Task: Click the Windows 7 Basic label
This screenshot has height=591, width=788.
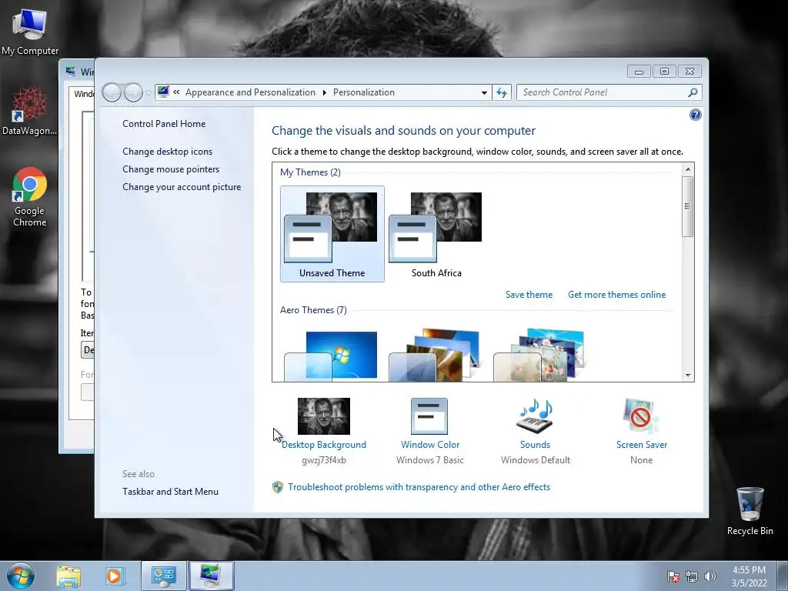Action: click(429, 460)
